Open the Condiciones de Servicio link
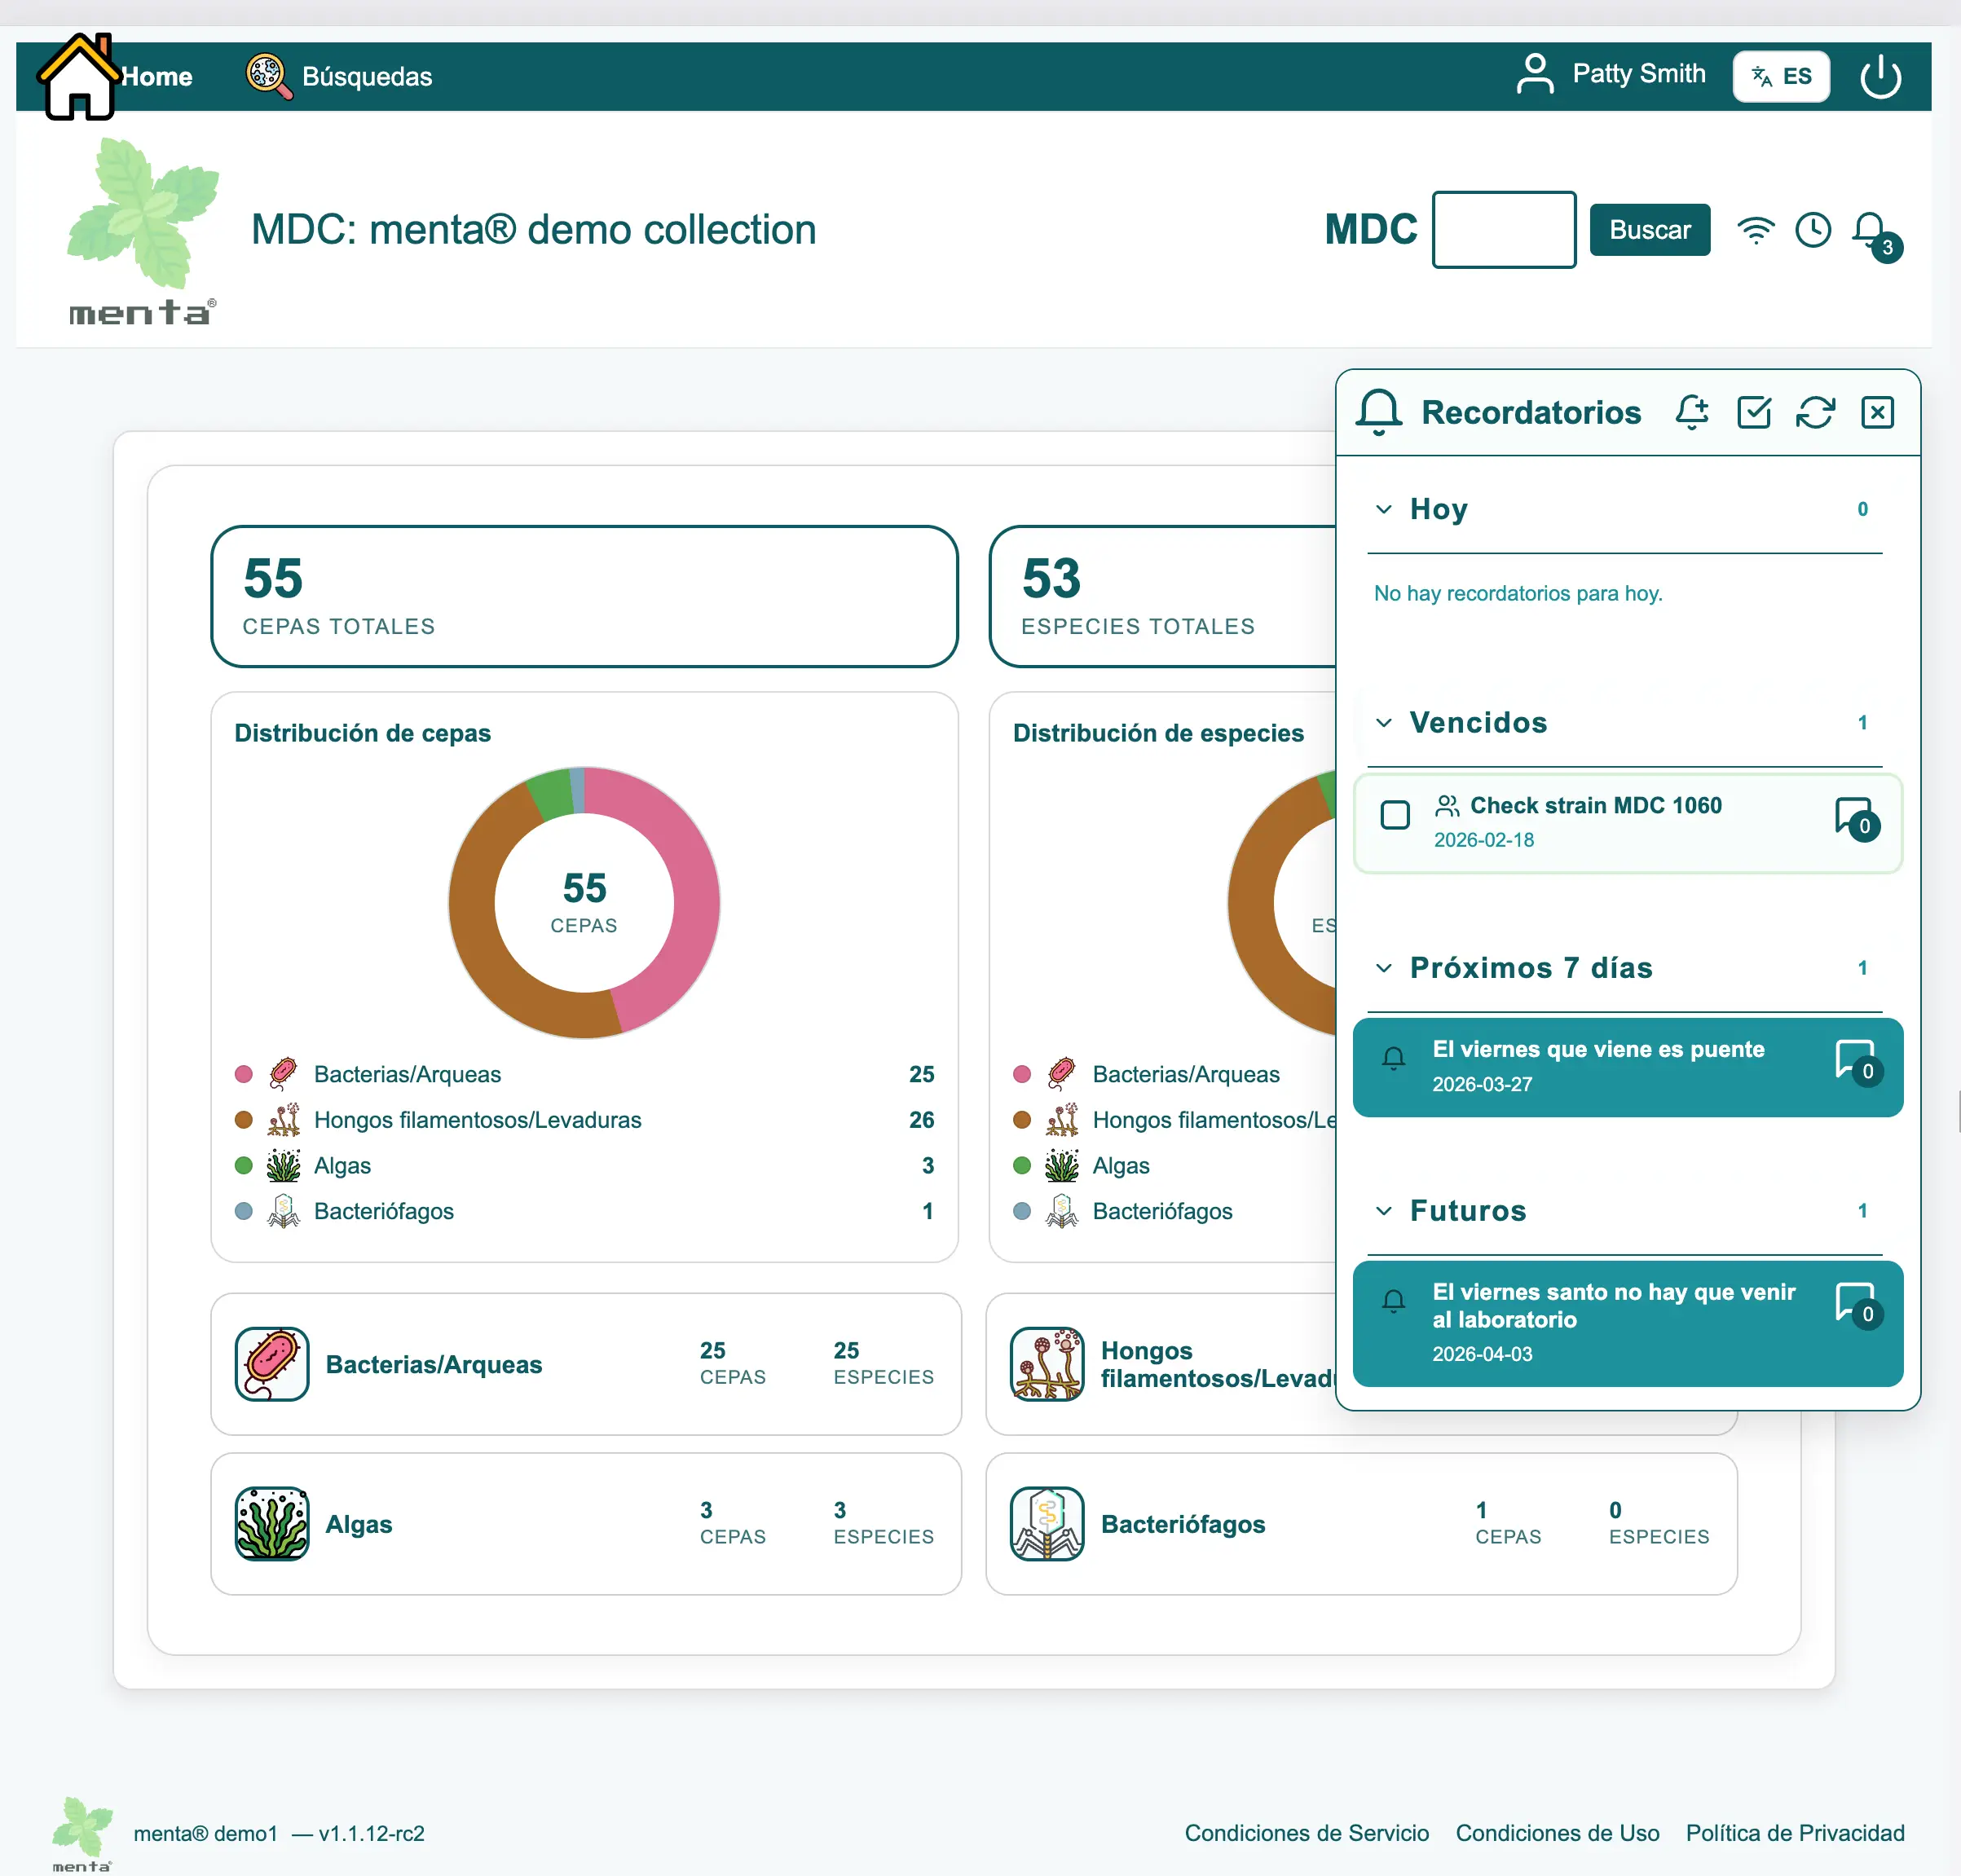Image resolution: width=1961 pixels, height=1876 pixels. (1306, 1833)
